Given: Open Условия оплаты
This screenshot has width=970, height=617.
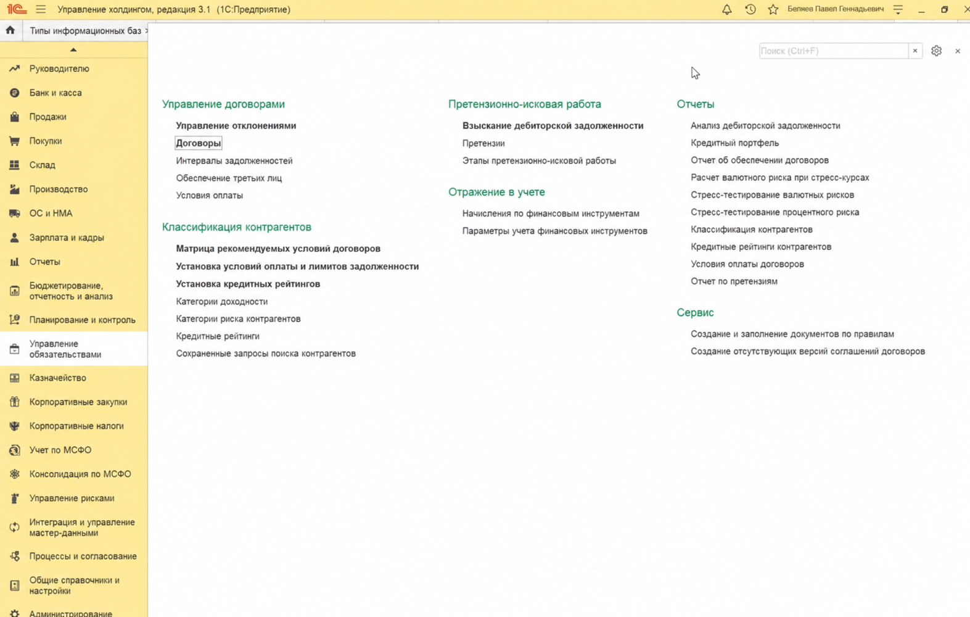Looking at the screenshot, I should pos(209,195).
